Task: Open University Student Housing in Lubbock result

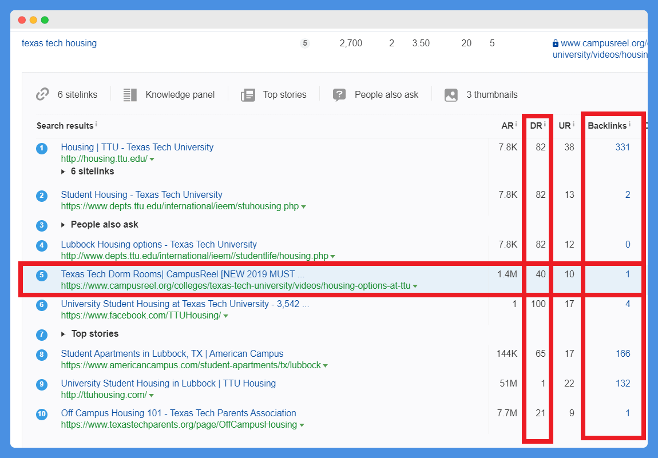Action: 168,383
